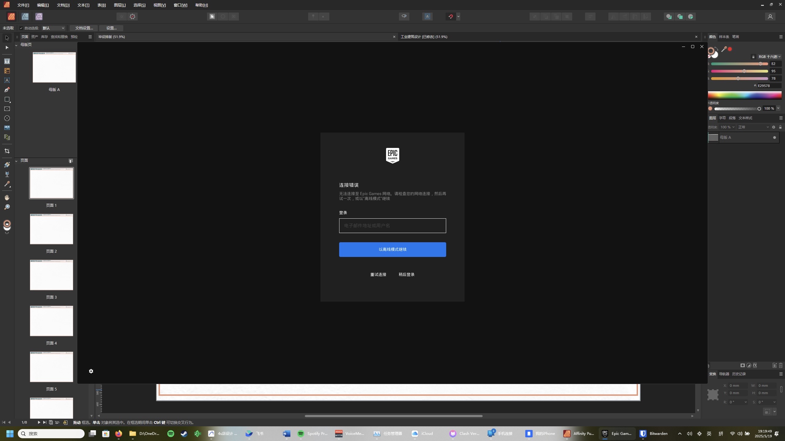785x441 pixels.
Task: Select the View hand tool
Action: [7, 198]
